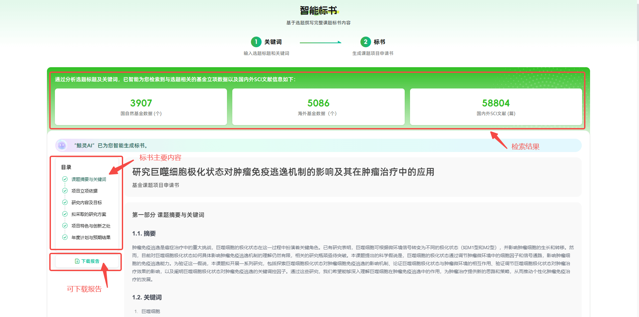
Task: Download the report via 下载报告 button
Action: coord(87,261)
